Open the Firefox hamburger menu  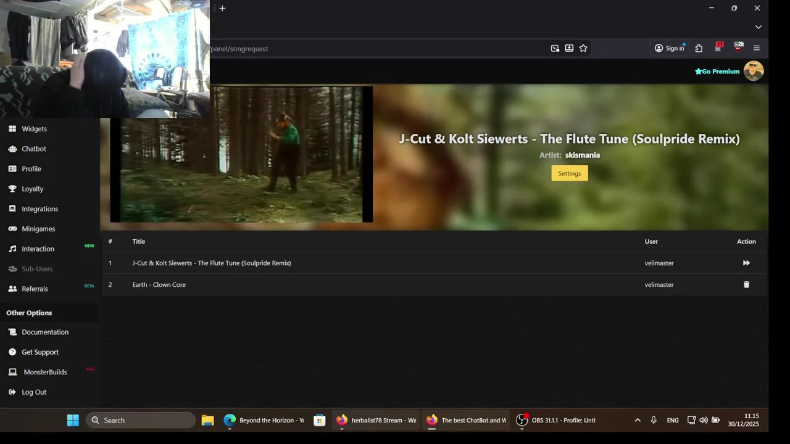tap(757, 48)
